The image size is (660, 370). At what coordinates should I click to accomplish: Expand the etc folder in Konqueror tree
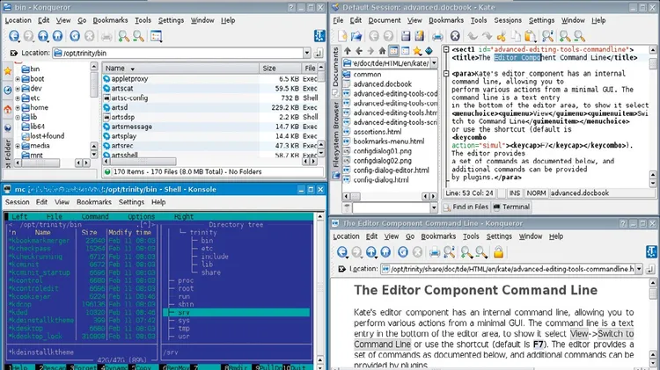pos(18,98)
